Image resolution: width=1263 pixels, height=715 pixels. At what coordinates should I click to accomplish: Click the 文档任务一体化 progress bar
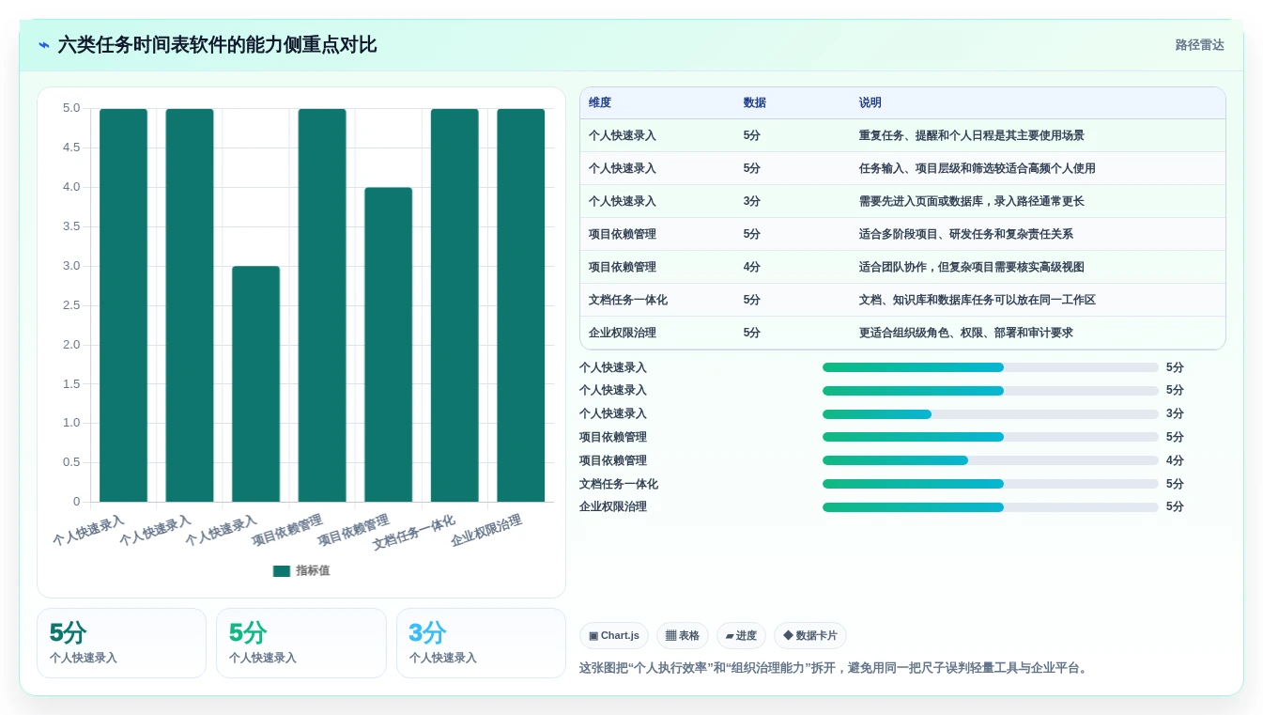[x=991, y=484]
